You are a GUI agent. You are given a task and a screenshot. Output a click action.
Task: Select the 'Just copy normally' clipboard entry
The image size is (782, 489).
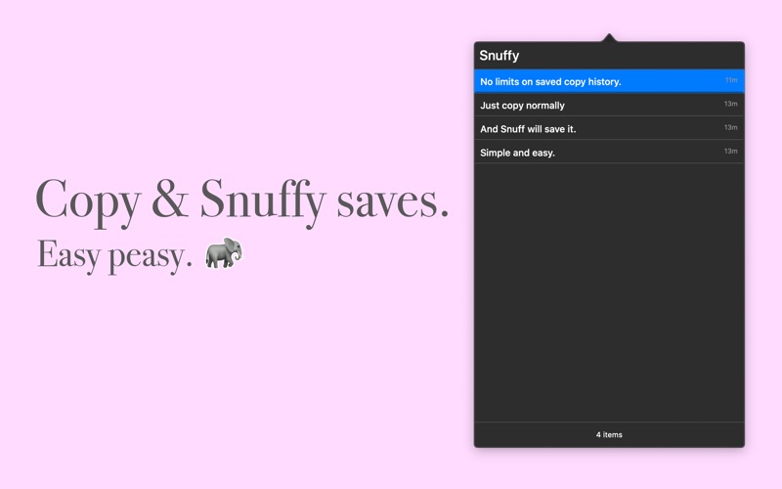[x=609, y=105]
